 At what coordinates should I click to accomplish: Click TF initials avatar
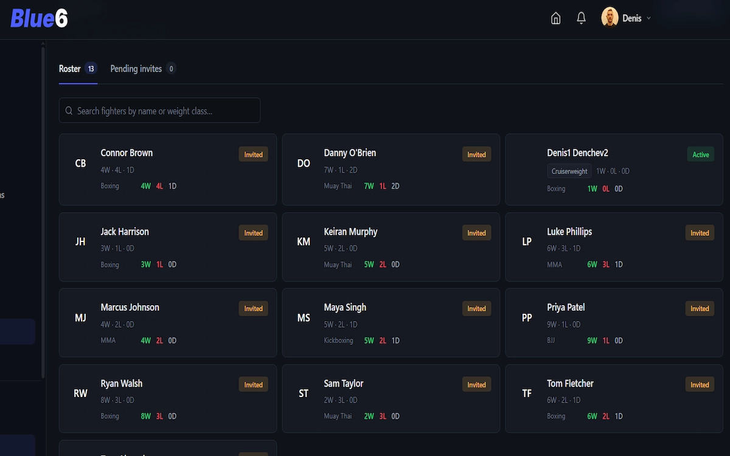(527, 393)
